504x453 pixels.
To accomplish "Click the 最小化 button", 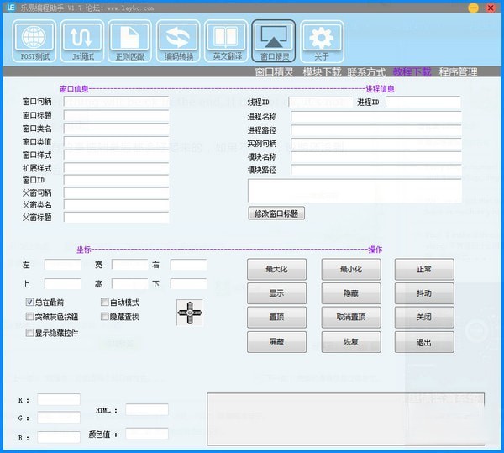I will point(351,269).
